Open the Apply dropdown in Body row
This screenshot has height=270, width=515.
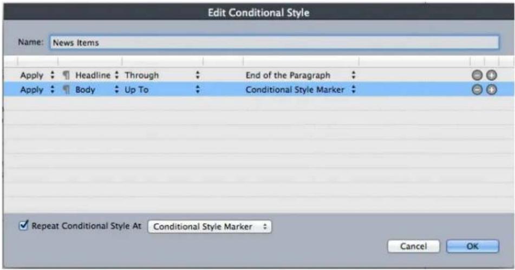pos(37,89)
